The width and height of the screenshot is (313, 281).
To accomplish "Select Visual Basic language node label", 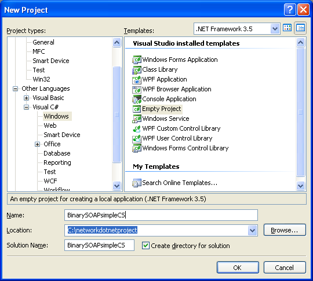I will (x=48, y=98).
